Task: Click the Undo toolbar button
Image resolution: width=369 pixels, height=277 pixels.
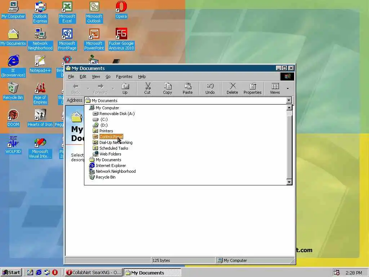Action: (210, 88)
